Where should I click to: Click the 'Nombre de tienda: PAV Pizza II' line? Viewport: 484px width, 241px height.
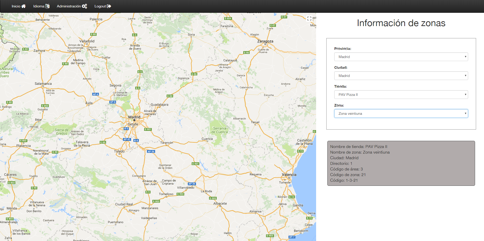click(359, 147)
